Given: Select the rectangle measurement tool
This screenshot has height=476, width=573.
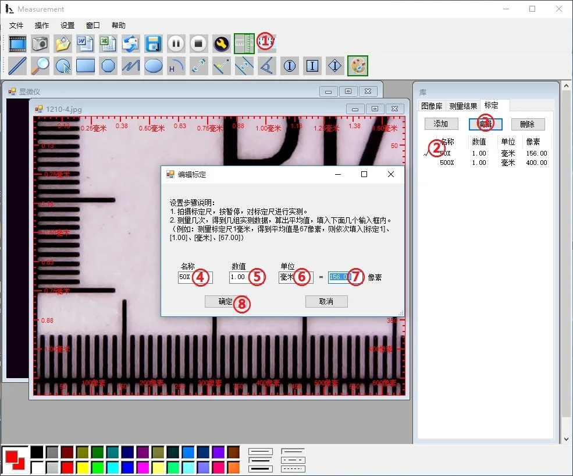Looking at the screenshot, I should 85,66.
